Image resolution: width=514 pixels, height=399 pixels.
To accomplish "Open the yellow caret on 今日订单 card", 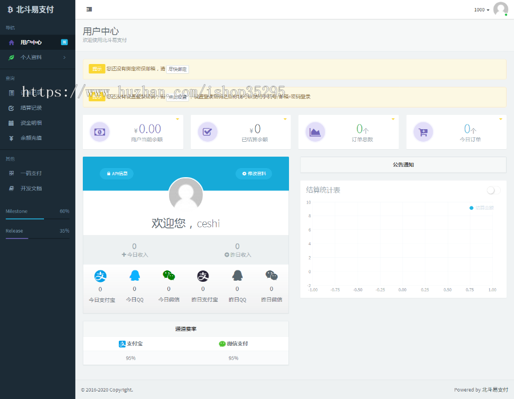I will pos(501,119).
